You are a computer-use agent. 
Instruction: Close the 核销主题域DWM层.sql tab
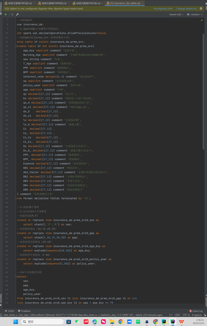pos(68,3)
